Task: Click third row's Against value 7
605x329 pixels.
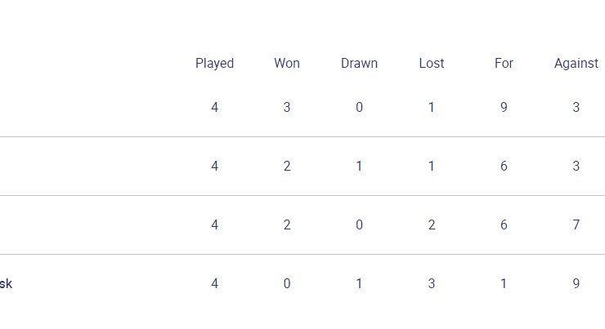Action: [x=576, y=225]
